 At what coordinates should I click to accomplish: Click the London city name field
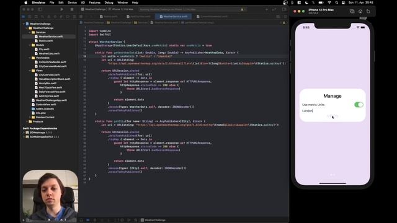[332, 111]
